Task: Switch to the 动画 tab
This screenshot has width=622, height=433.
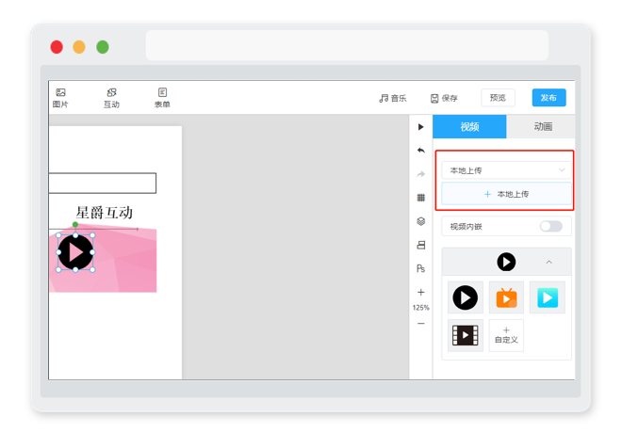Action: 541,127
